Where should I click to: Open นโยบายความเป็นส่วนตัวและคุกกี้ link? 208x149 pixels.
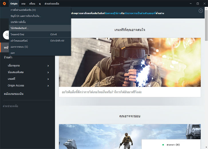pyautogui.click(x=140, y=13)
